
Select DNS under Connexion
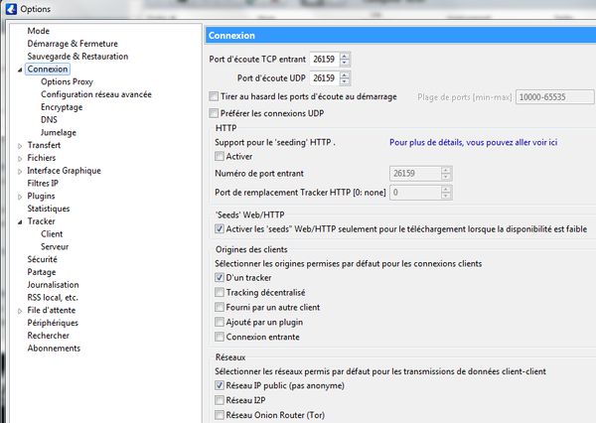pyautogui.click(x=49, y=120)
